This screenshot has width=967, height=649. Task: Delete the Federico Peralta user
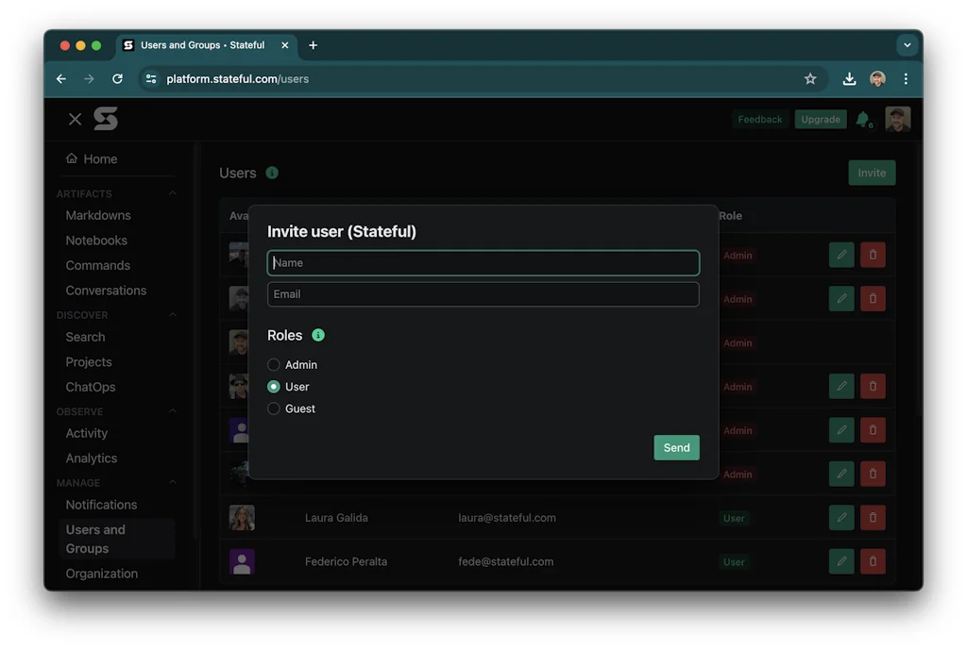(x=873, y=560)
